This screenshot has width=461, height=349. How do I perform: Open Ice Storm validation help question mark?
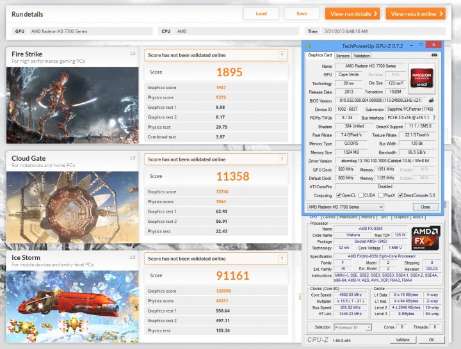282,259
